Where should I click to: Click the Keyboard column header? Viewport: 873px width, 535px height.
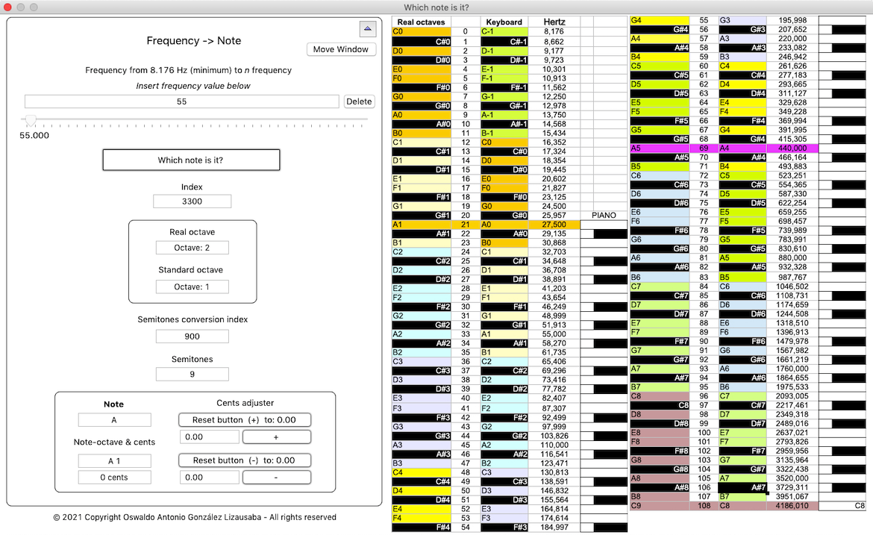(504, 22)
